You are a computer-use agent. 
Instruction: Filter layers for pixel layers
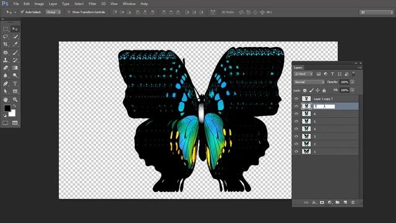coord(319,74)
